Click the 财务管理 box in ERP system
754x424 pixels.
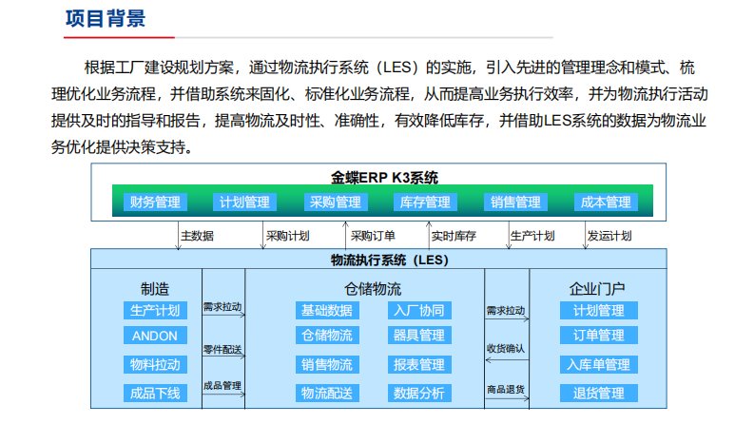(156, 202)
